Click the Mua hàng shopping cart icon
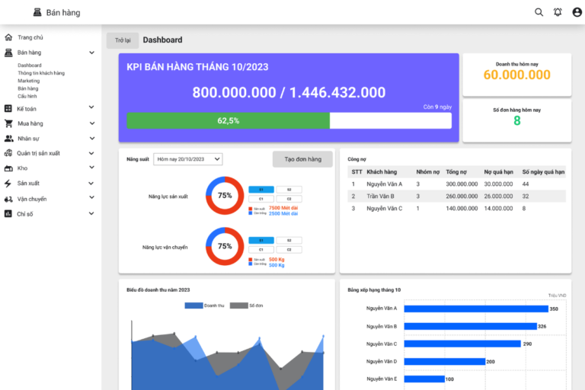 [x=8, y=123]
